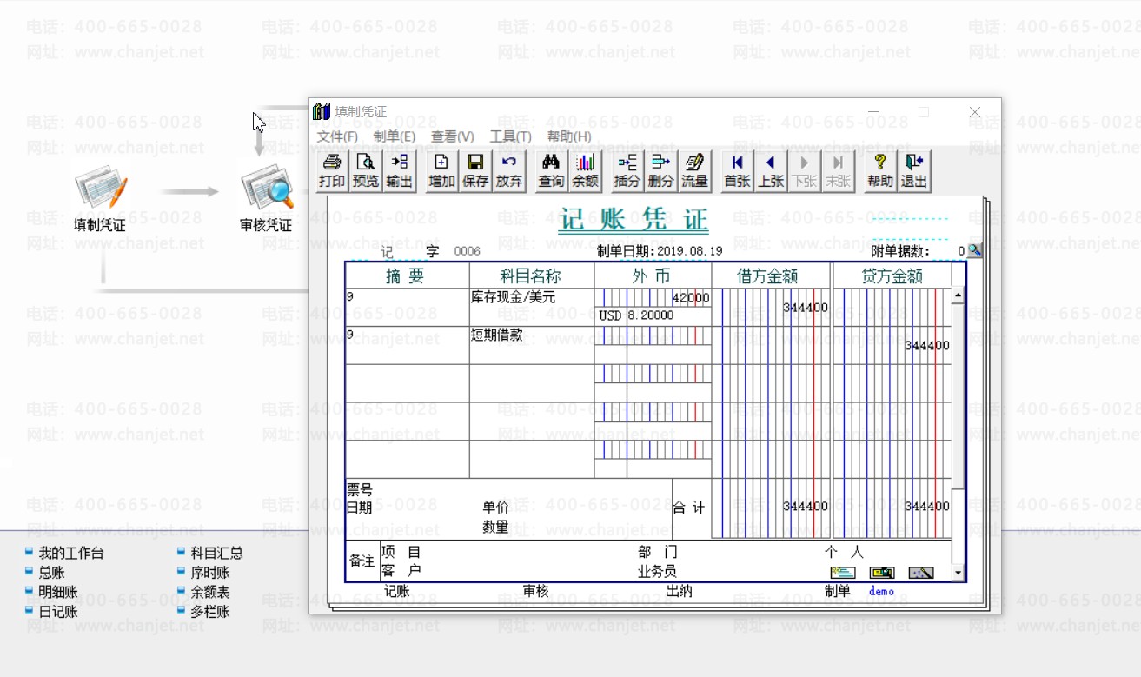The width and height of the screenshot is (1141, 677).
Task: Select the 短期借款 account name cell
Action: 531,345
